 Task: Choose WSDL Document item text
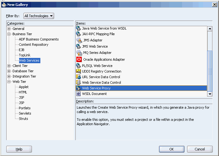(94, 94)
